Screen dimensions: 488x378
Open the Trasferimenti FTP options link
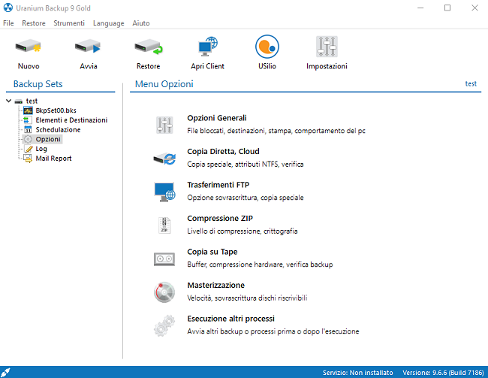[x=218, y=185]
